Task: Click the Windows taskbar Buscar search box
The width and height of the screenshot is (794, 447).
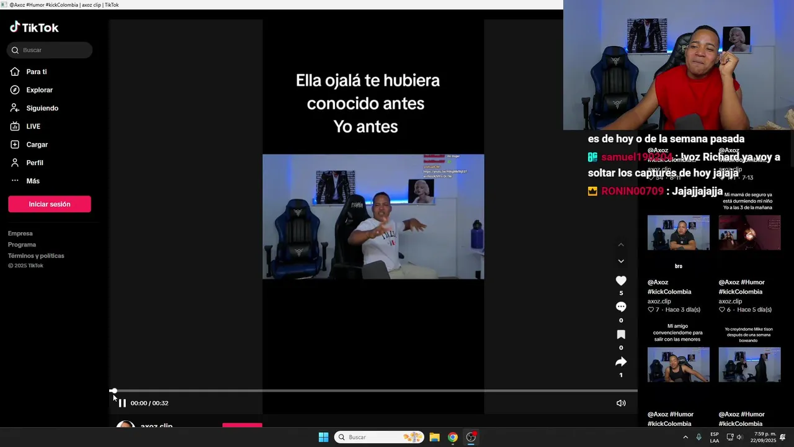Action: coord(380,437)
